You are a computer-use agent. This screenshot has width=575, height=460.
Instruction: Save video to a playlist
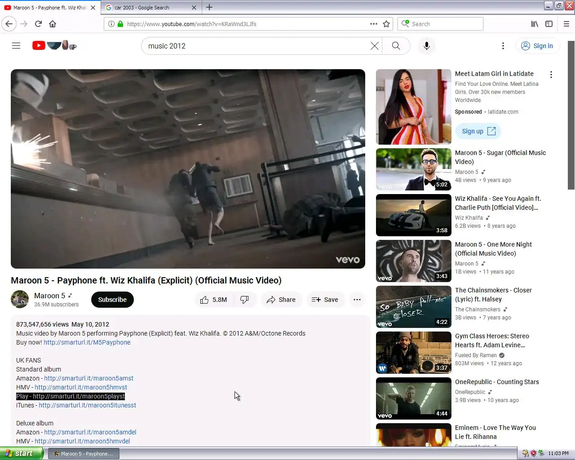point(325,300)
